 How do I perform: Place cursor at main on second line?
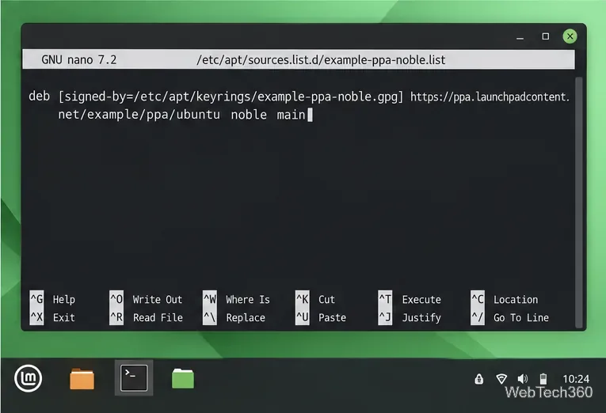291,115
